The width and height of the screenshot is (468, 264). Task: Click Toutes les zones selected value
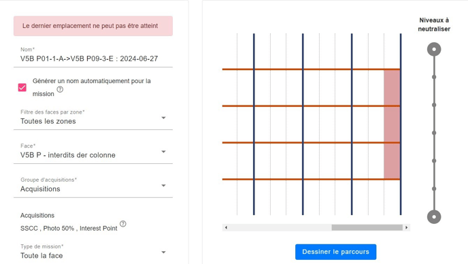[x=48, y=121]
